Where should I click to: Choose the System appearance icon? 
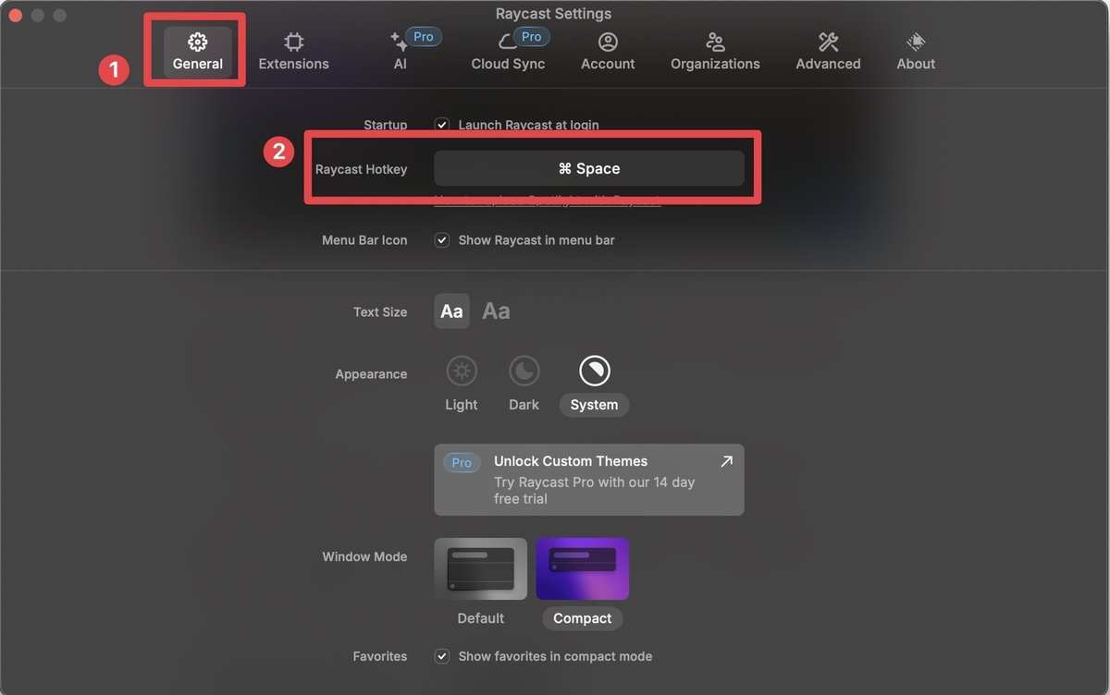[x=595, y=372]
